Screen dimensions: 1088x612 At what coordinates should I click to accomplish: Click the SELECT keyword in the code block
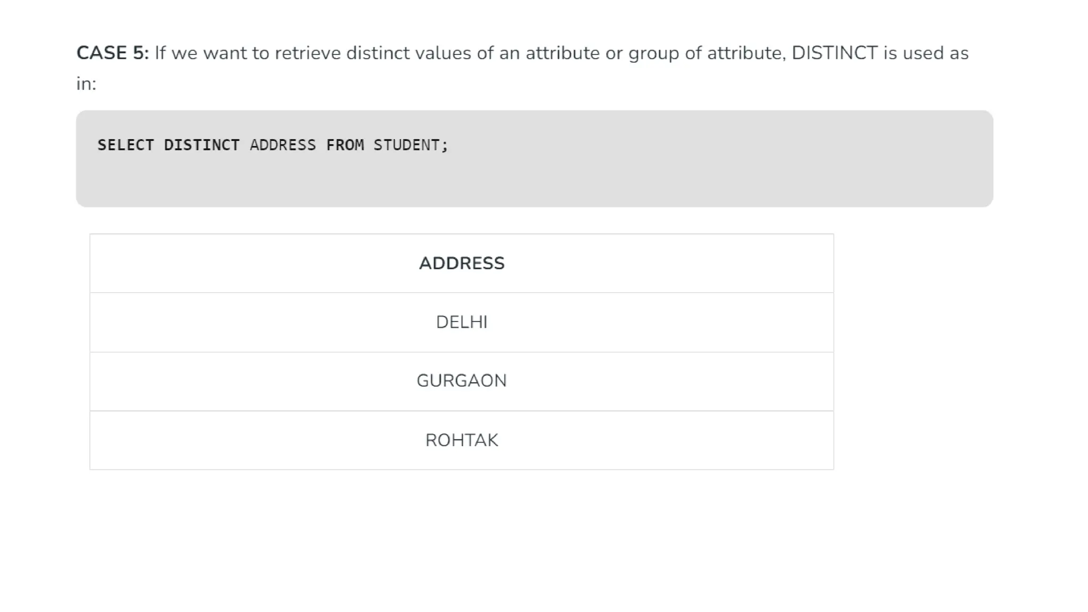tap(125, 145)
